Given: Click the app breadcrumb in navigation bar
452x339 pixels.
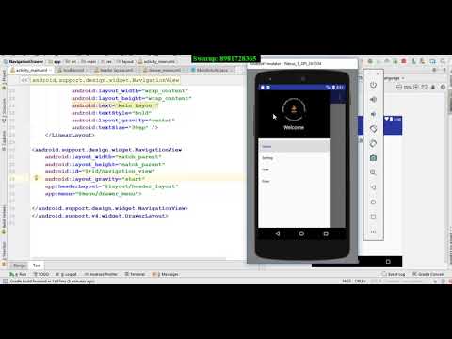Looking at the screenshot, I should coord(56,62).
